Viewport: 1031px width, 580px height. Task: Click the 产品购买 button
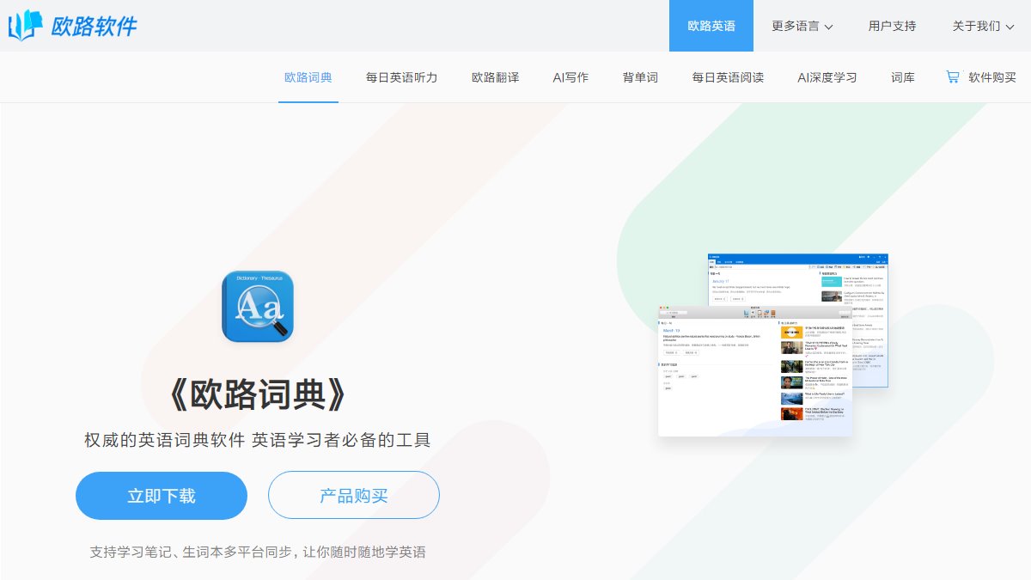(354, 496)
